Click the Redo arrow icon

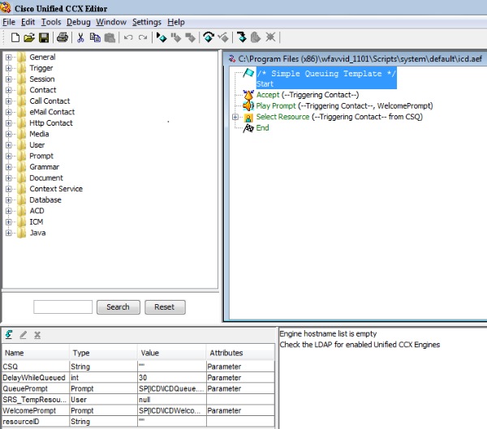coord(143,37)
